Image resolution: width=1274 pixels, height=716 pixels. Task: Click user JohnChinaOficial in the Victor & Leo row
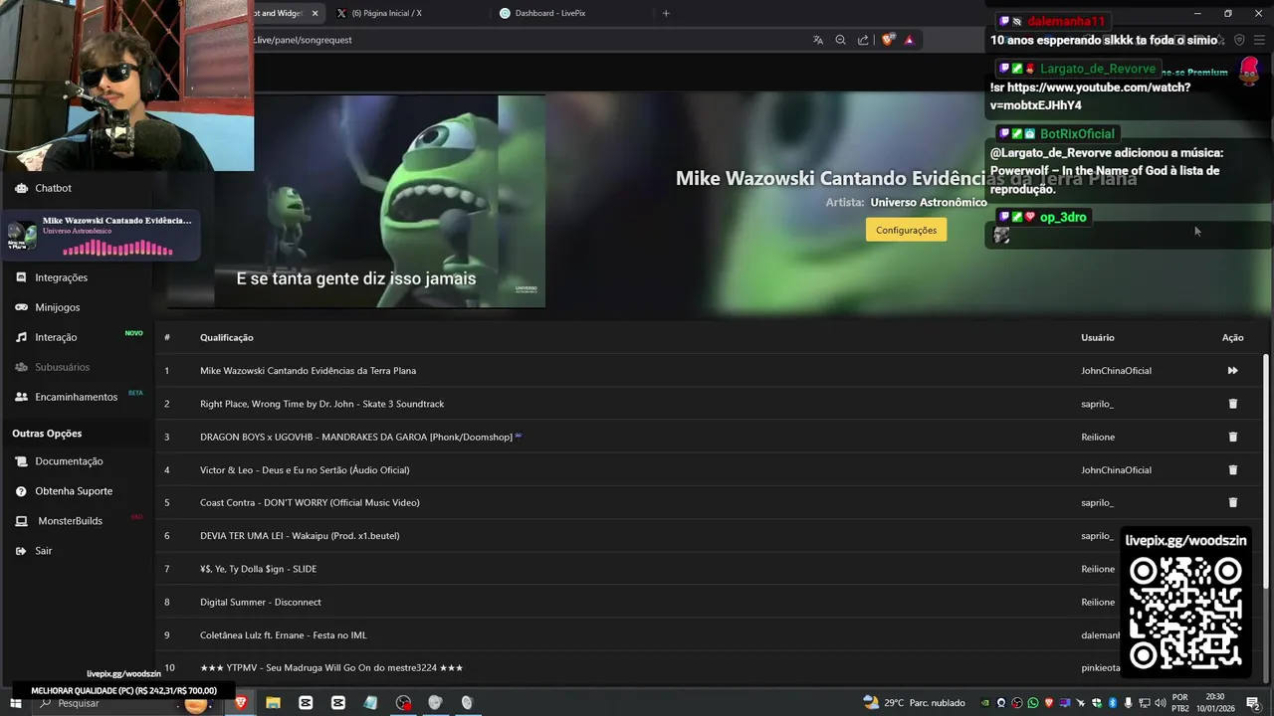coord(1116,469)
